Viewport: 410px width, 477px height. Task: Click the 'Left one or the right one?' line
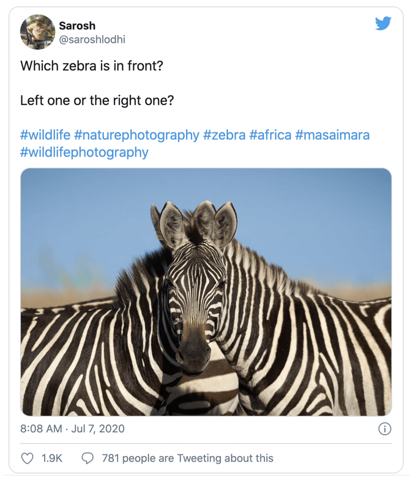tap(97, 101)
